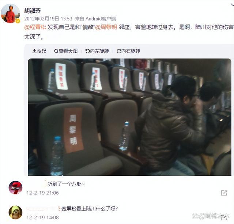The width and height of the screenshot is (234, 224).
Task: Click the verified badge on the avatar
Action: (x=18, y=21)
